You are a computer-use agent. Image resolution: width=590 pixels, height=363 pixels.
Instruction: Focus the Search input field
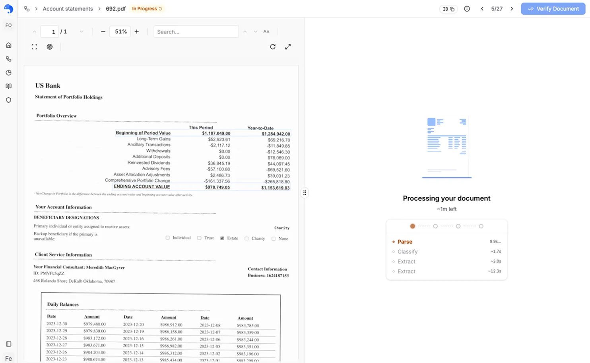point(196,31)
